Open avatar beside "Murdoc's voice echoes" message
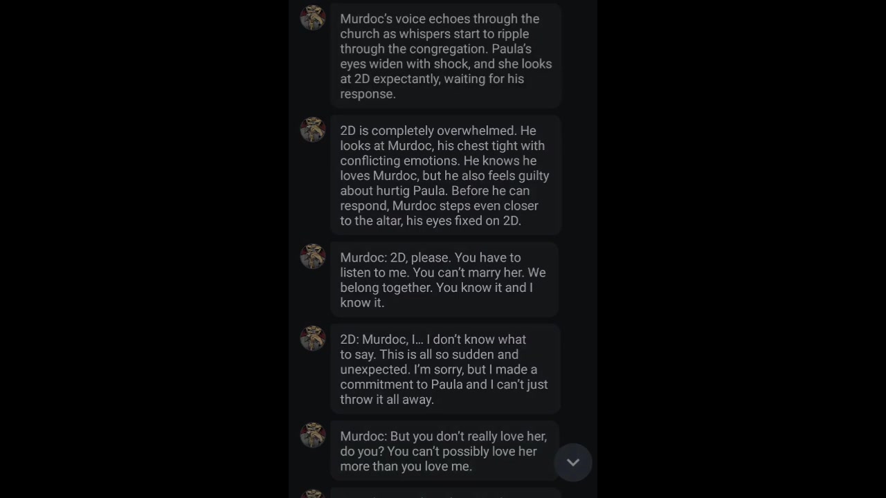The image size is (886, 498). pyautogui.click(x=313, y=18)
